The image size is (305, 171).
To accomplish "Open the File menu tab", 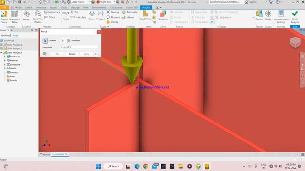I will [x=4, y=8].
